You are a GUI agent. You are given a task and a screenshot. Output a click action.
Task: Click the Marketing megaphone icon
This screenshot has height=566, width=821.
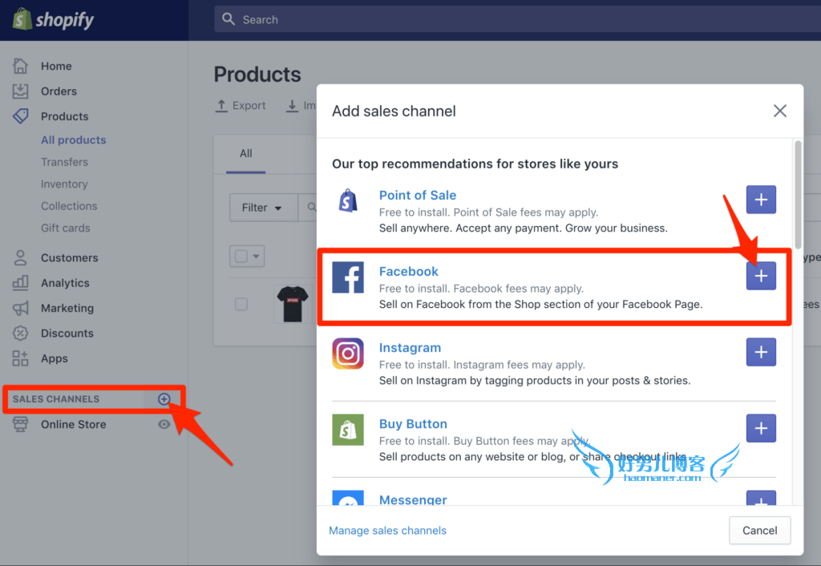click(x=20, y=308)
